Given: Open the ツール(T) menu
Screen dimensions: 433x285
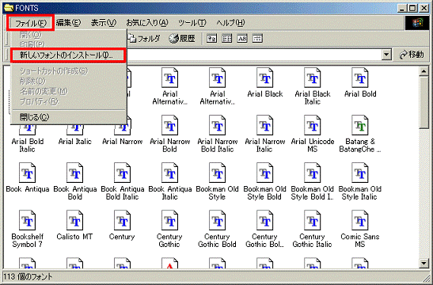Looking at the screenshot, I should [192, 23].
